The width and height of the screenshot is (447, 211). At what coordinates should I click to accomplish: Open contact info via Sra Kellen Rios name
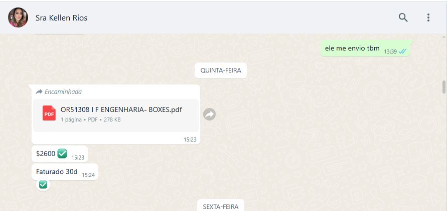click(x=61, y=18)
